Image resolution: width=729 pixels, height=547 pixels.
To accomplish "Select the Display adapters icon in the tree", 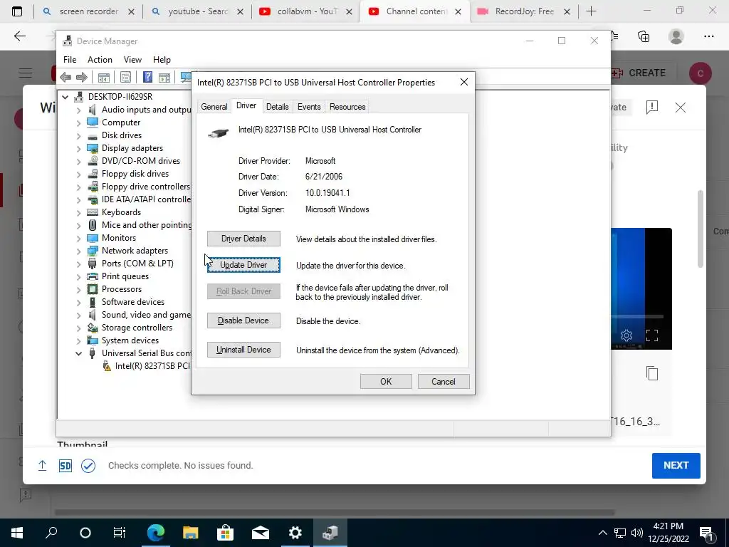I will pyautogui.click(x=93, y=148).
